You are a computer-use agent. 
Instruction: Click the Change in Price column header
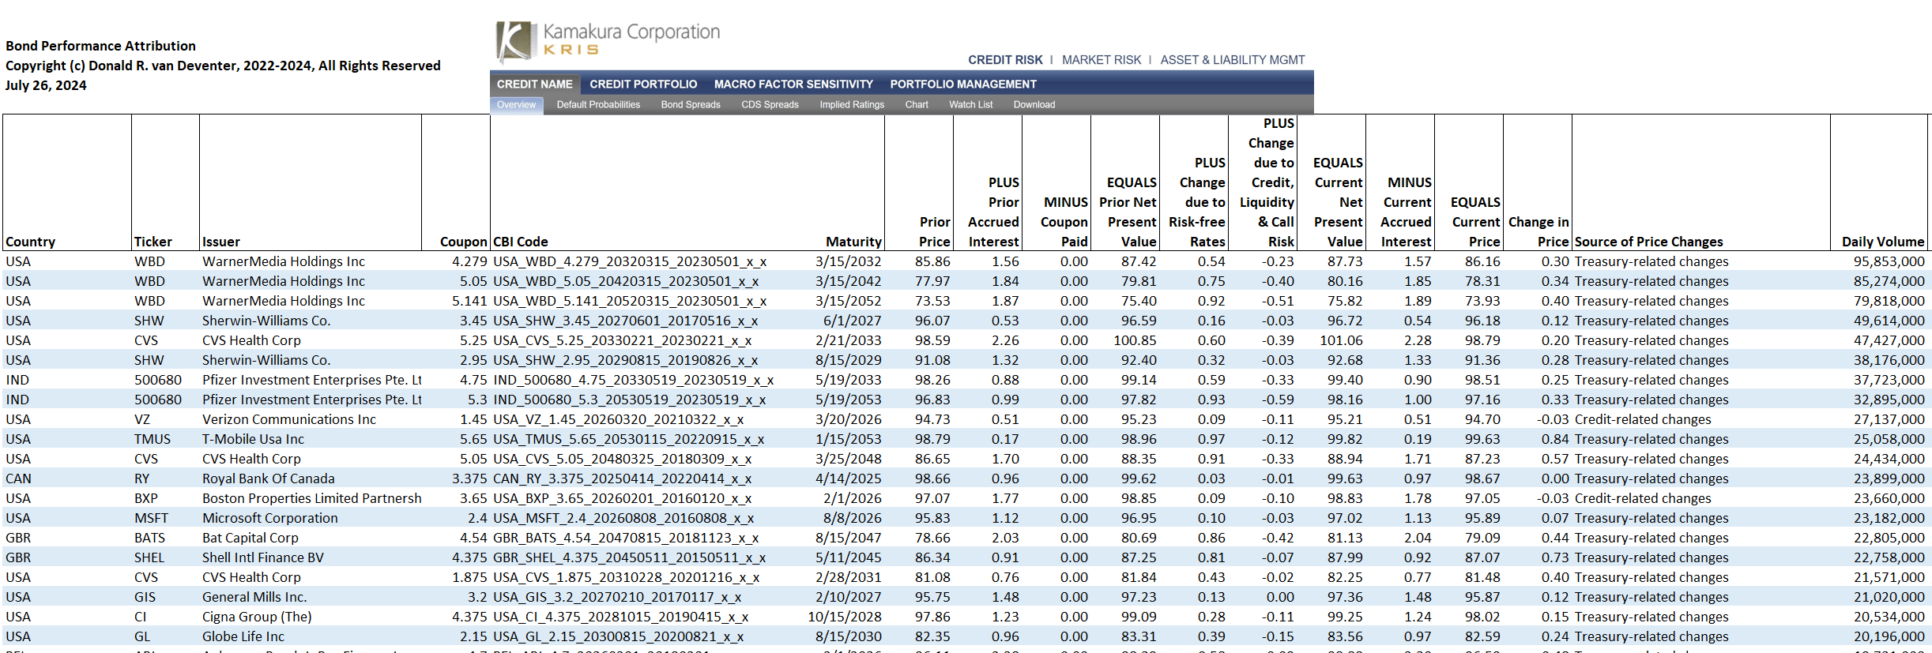(x=1538, y=232)
